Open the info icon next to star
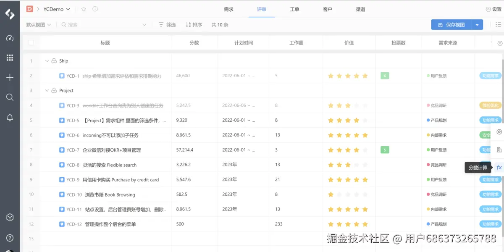 pyautogui.click(x=95, y=9)
